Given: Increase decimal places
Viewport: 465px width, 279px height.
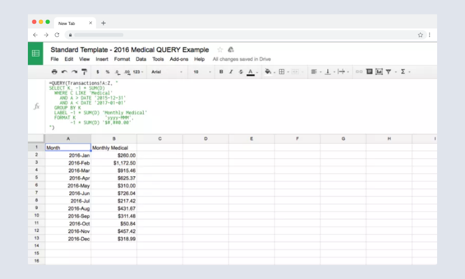Looking at the screenshot, I should click(x=127, y=72).
